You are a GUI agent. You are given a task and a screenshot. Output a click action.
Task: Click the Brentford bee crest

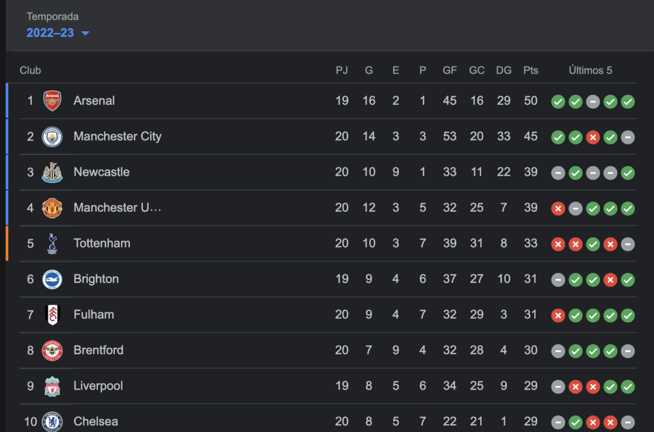coord(52,350)
